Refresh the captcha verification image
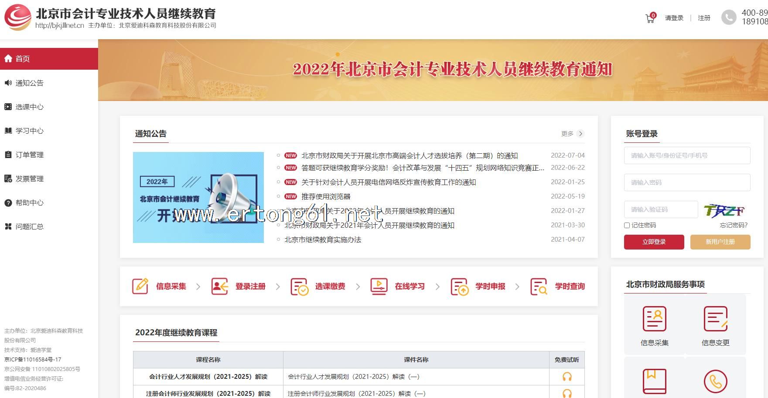The width and height of the screenshot is (768, 398). [724, 210]
